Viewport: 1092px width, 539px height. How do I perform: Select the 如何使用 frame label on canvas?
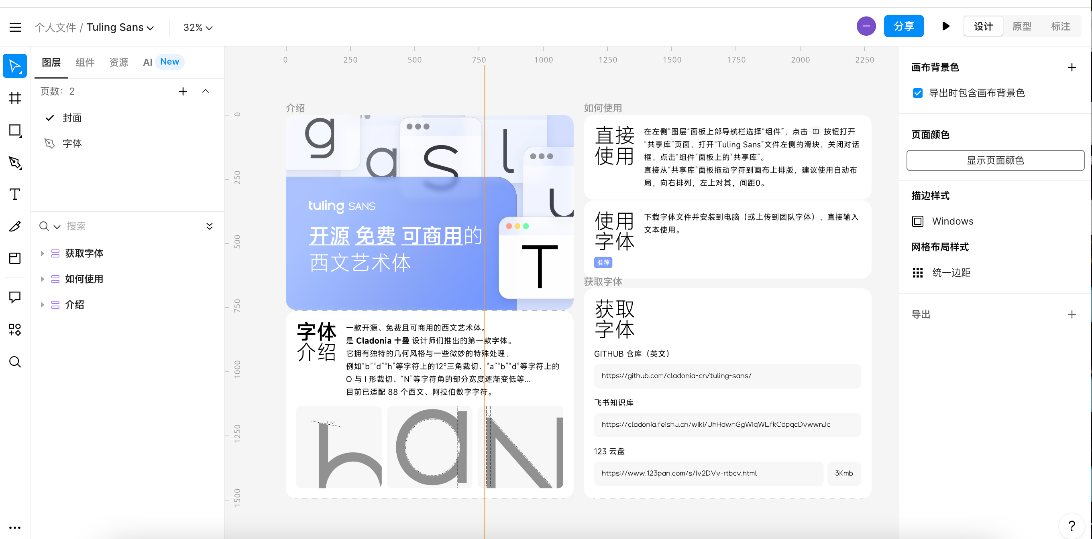click(x=603, y=108)
